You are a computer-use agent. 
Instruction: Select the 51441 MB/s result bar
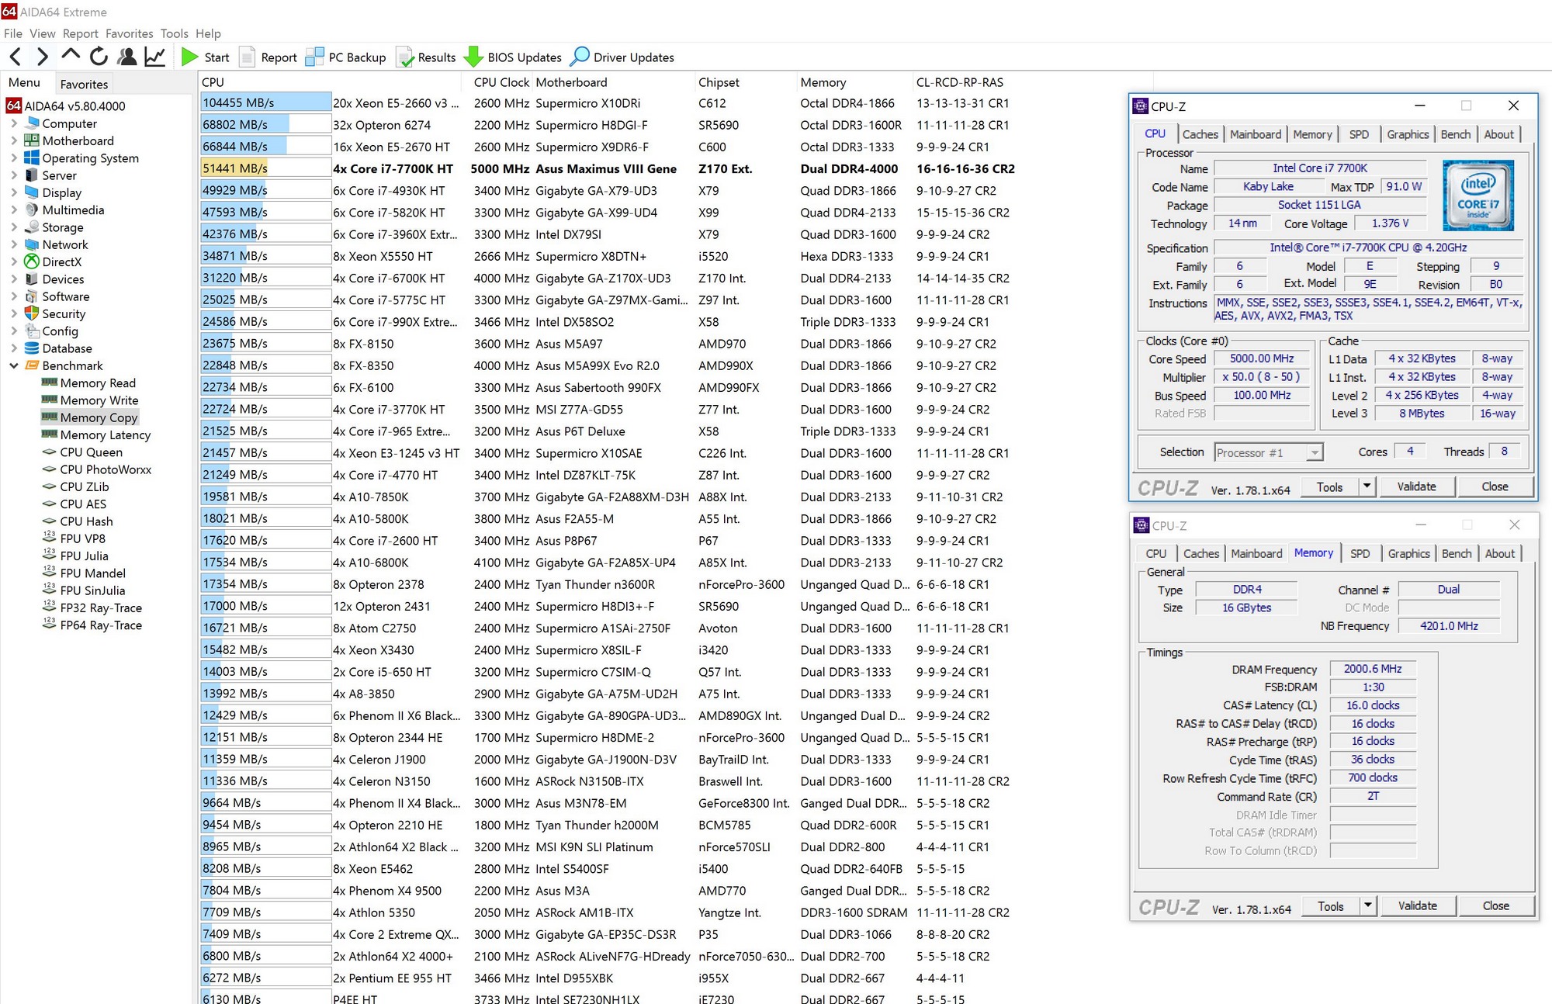[x=265, y=168]
